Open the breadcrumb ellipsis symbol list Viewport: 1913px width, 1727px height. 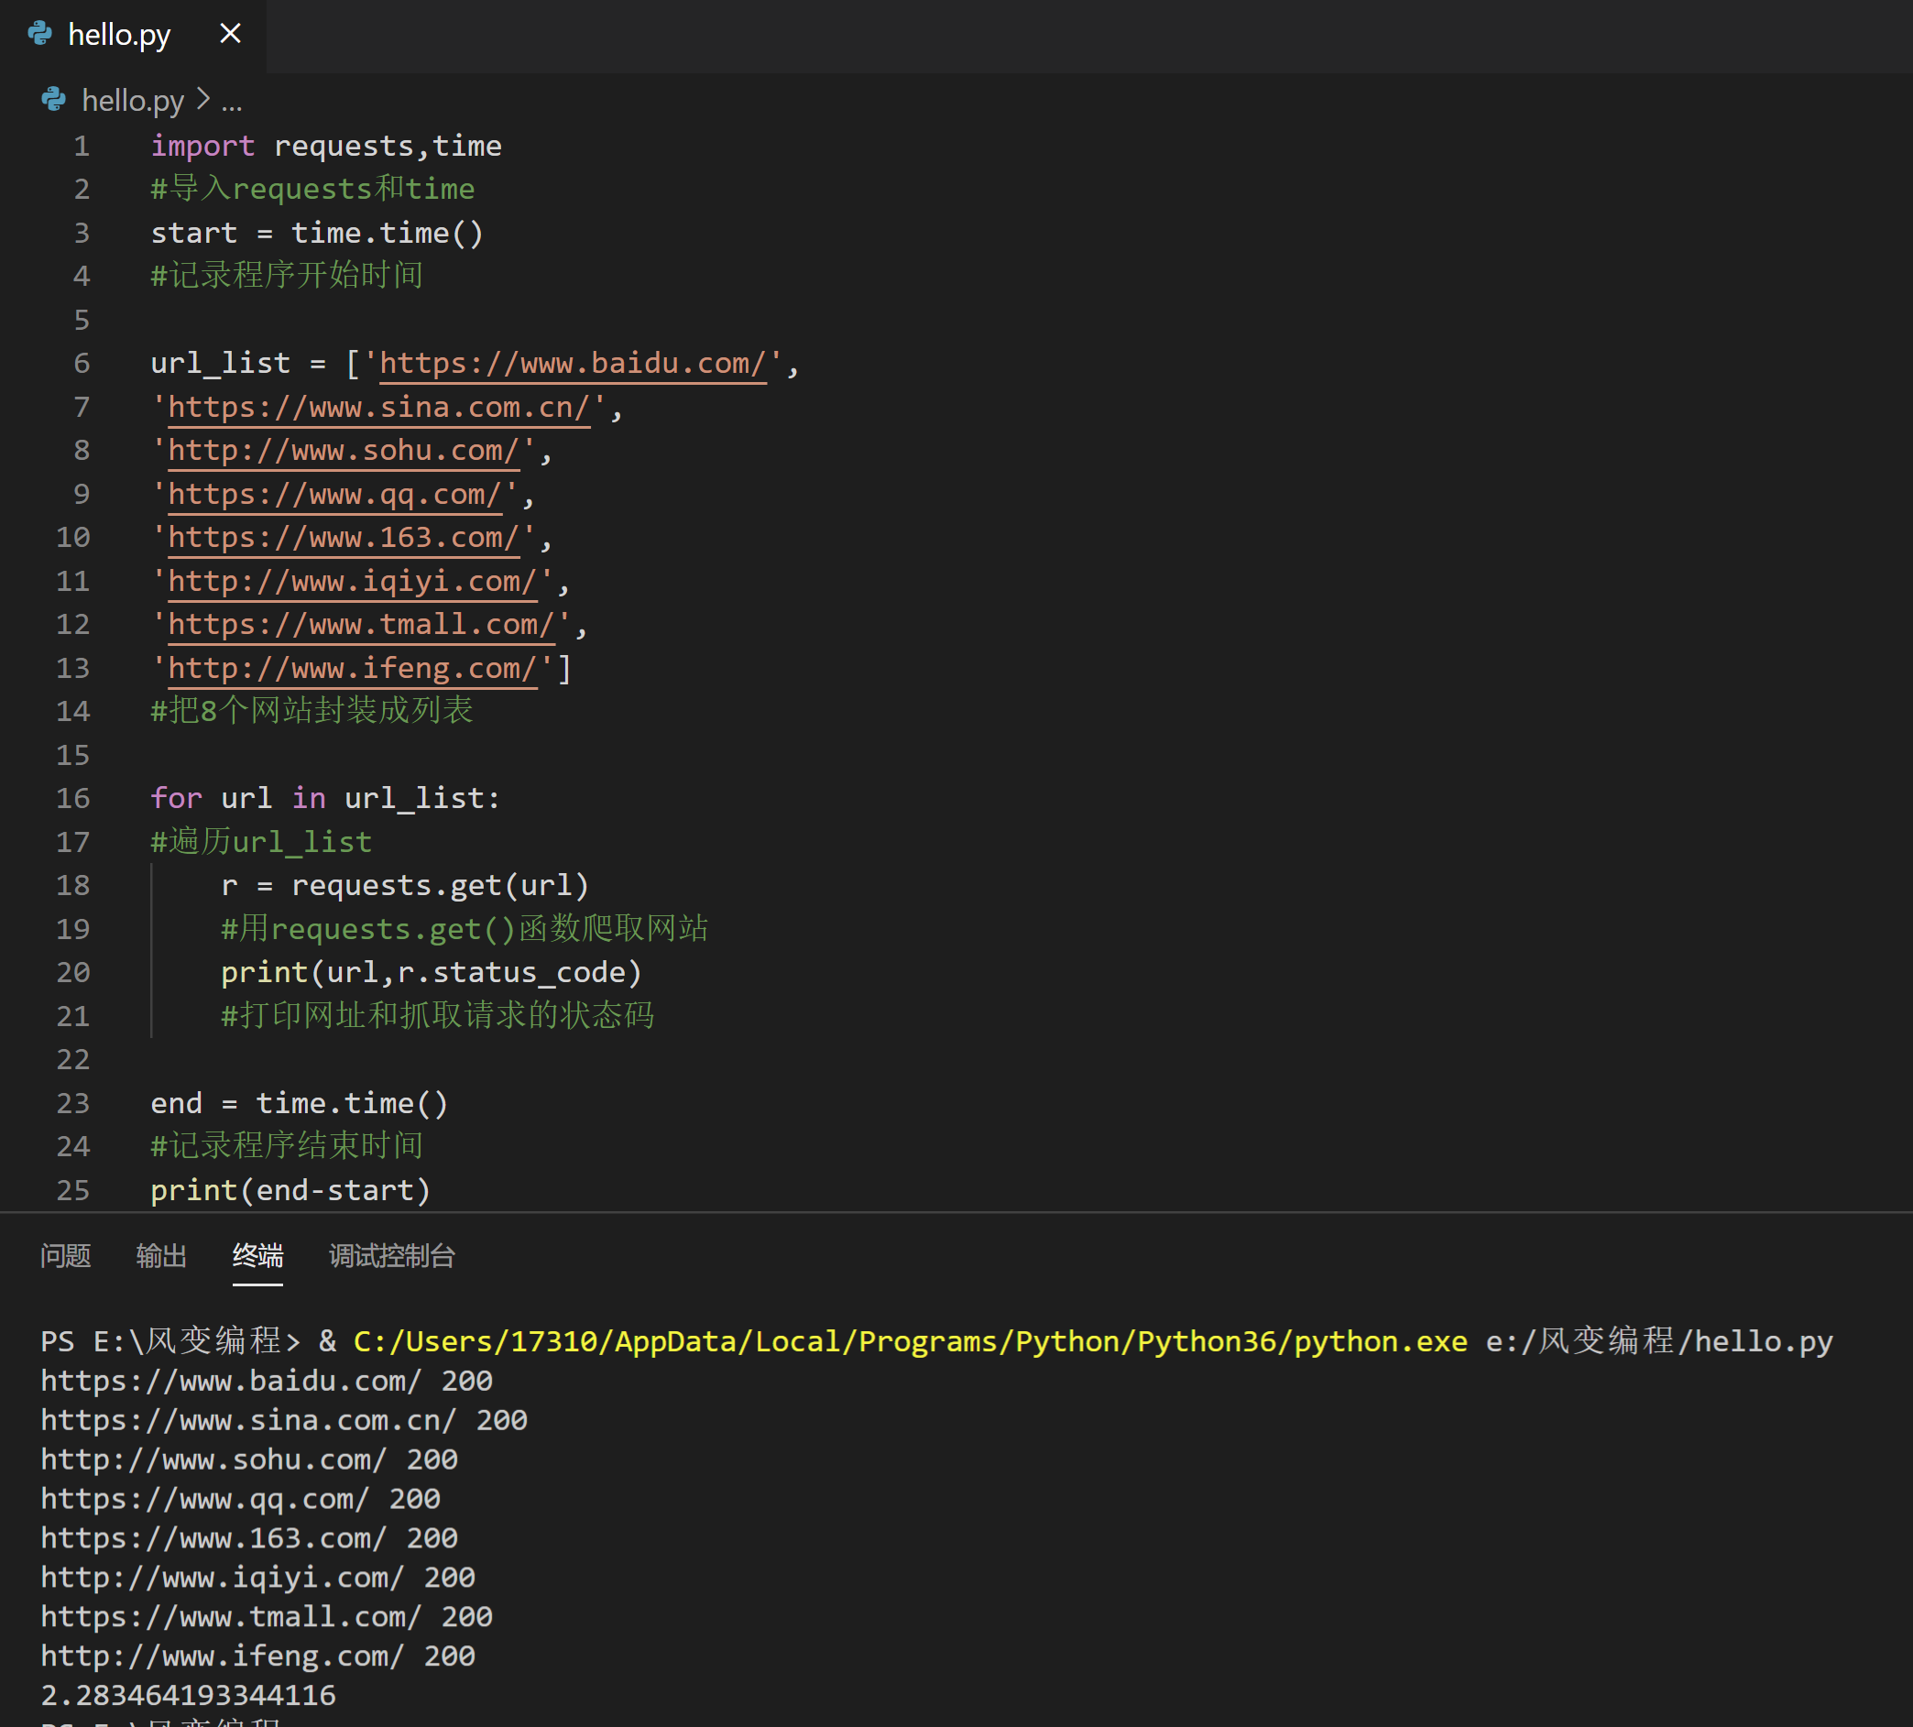232,102
